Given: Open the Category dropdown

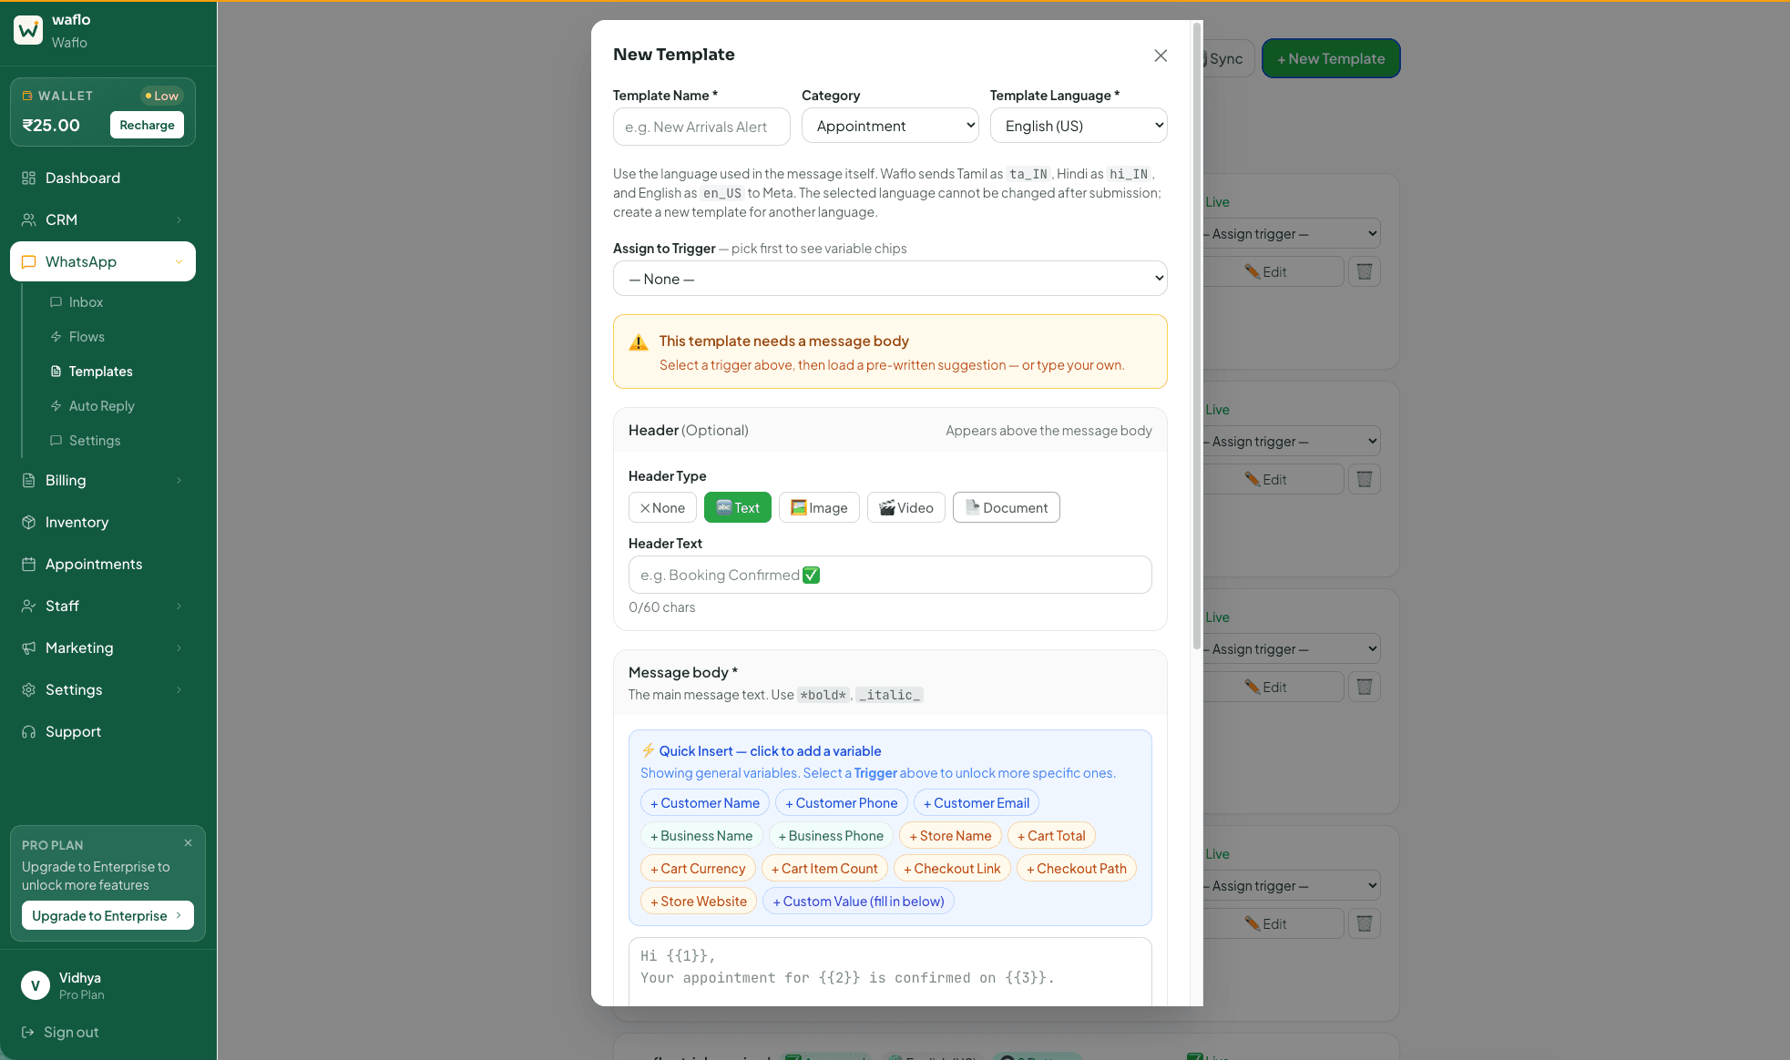Looking at the screenshot, I should pyautogui.click(x=890, y=126).
